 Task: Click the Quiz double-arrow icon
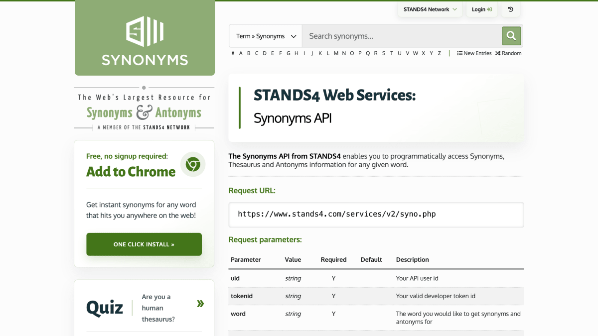pyautogui.click(x=200, y=304)
